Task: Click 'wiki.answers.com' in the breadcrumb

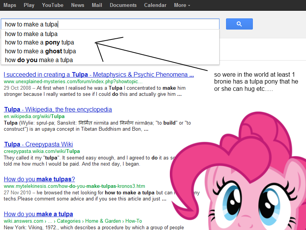Action: (x=23, y=221)
